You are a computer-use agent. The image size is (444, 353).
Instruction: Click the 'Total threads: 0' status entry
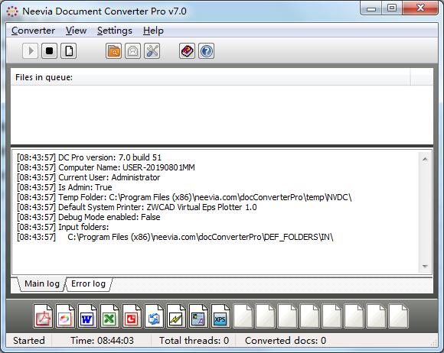(194, 340)
